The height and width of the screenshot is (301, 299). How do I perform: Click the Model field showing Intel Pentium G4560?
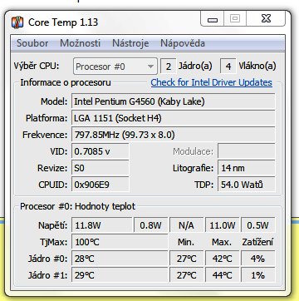click(x=174, y=101)
